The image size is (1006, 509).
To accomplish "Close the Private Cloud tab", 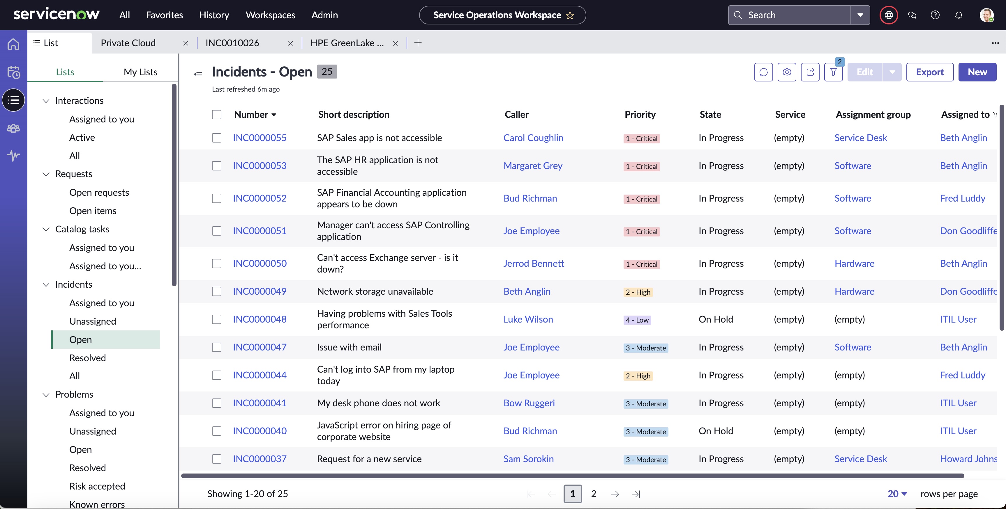I will (186, 43).
